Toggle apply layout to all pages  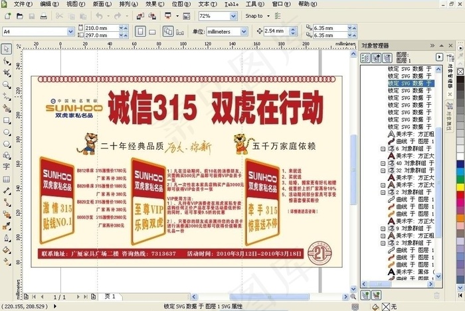pyautogui.click(x=168, y=31)
